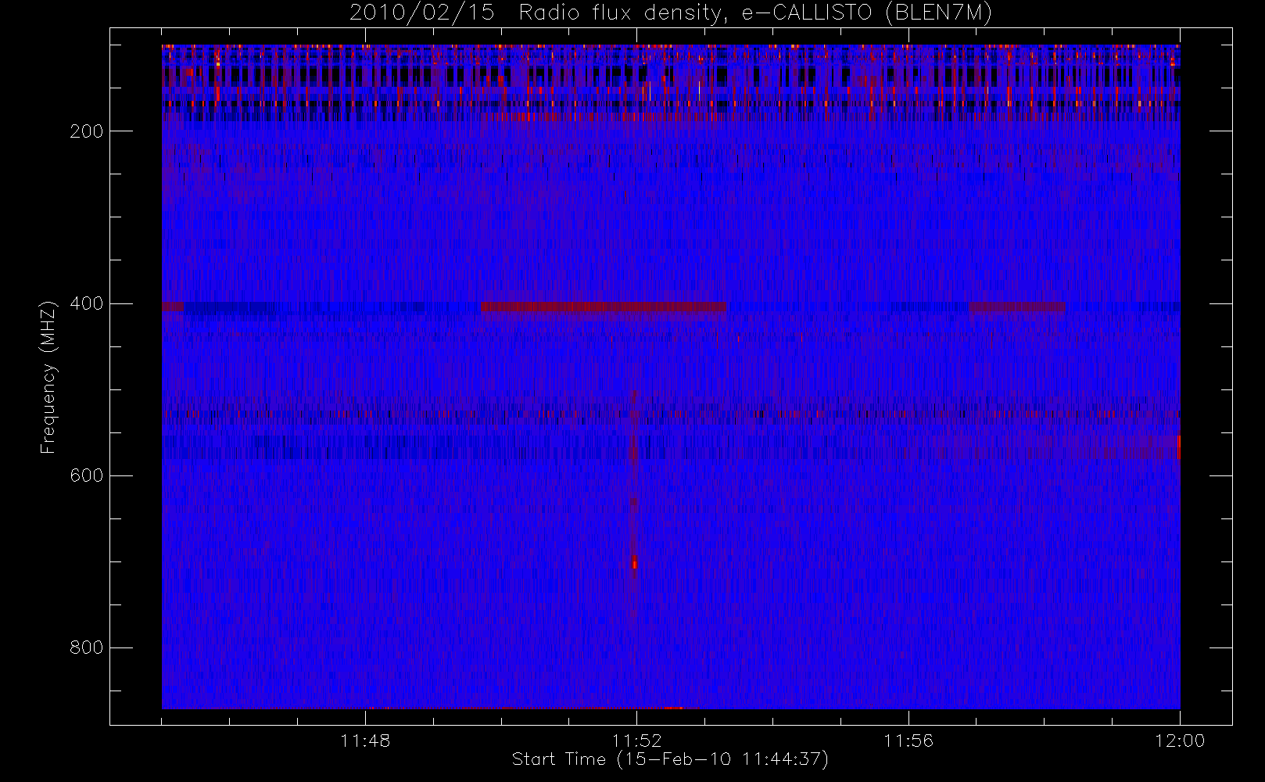Viewport: 1265px width, 782px height.
Task: Click the bright red spot near 700 MHz
Action: pos(634,562)
